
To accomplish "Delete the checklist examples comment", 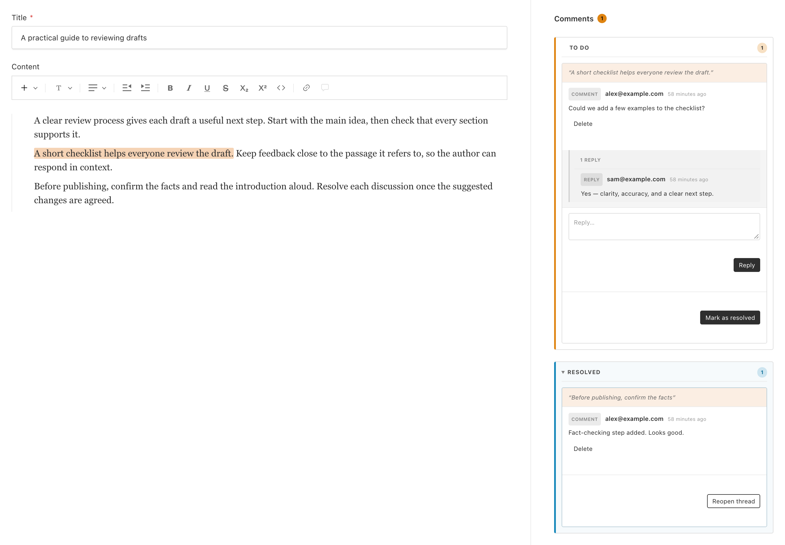I will click(583, 124).
